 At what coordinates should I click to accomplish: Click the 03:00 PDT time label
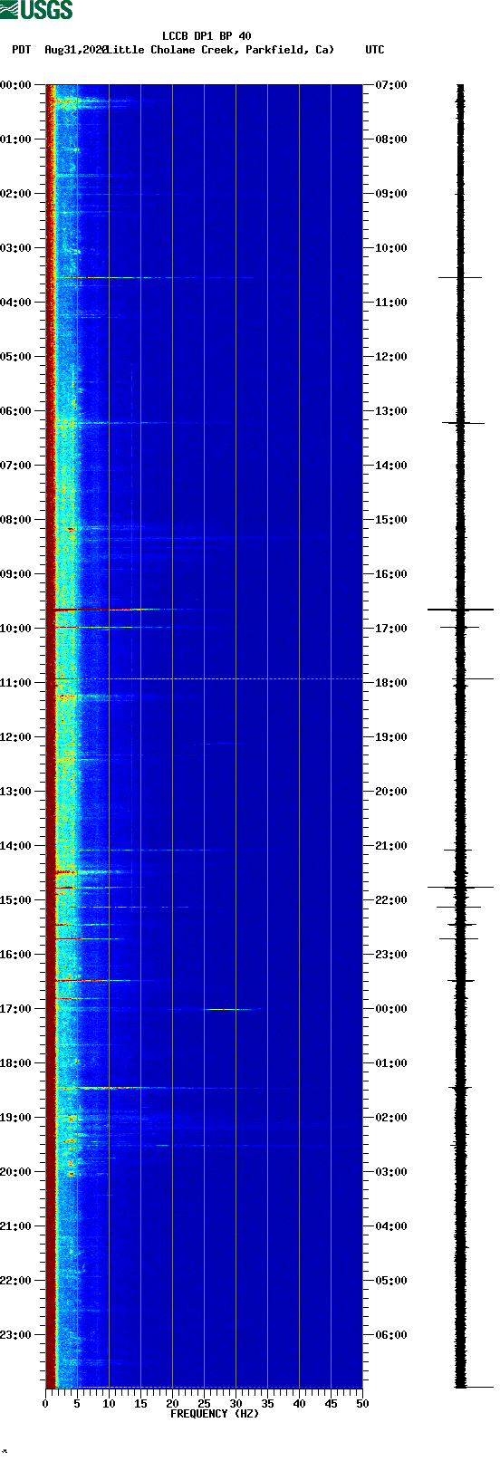pyautogui.click(x=16, y=248)
